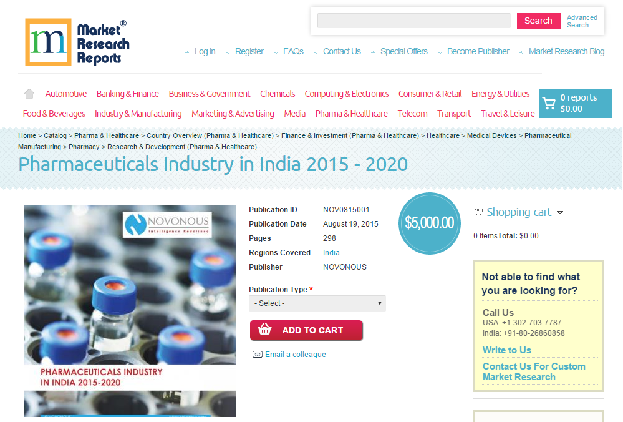Open the Log in link
Screen dimensions: 623x422
point(205,52)
